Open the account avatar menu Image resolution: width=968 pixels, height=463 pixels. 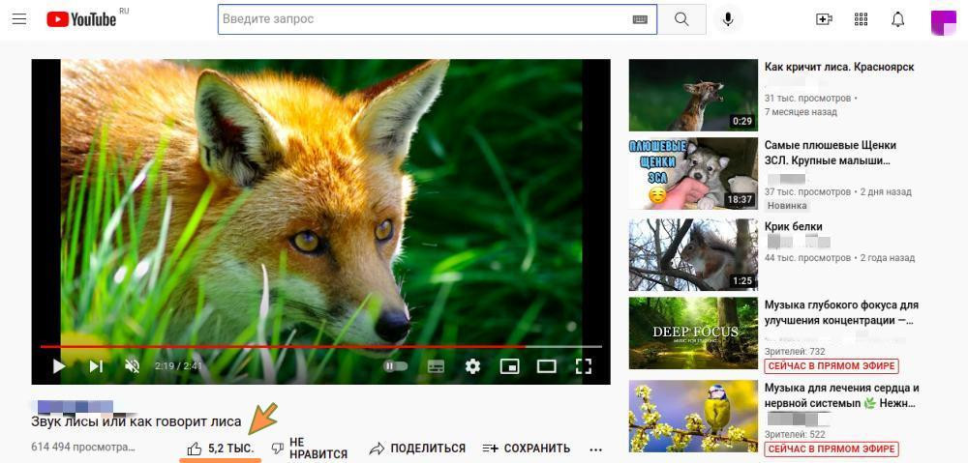click(x=942, y=20)
